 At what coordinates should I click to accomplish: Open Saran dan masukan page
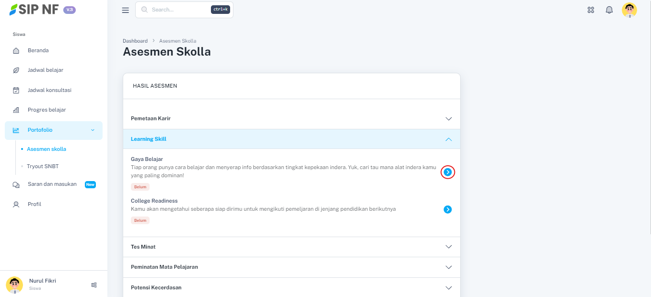click(x=52, y=184)
